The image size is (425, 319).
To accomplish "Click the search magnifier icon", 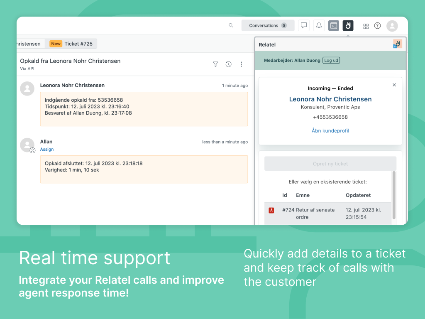I will tap(231, 26).
